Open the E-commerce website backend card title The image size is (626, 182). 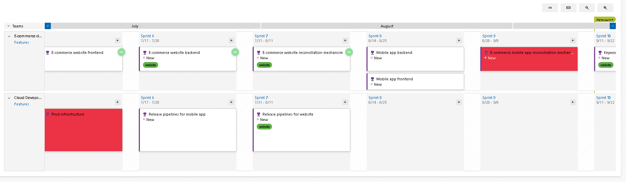(174, 53)
